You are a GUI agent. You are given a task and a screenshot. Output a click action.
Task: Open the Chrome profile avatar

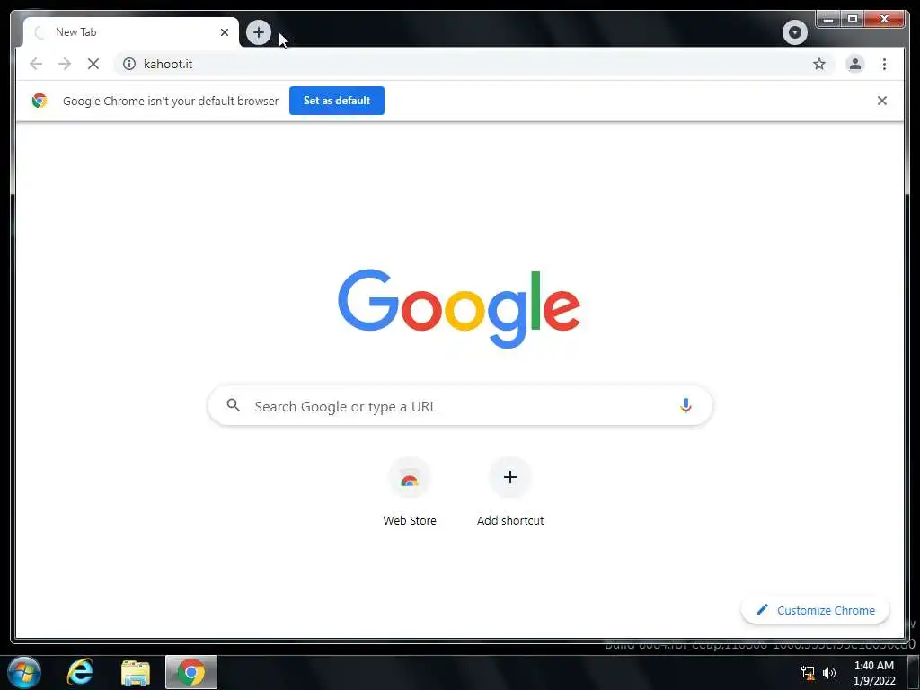855,64
